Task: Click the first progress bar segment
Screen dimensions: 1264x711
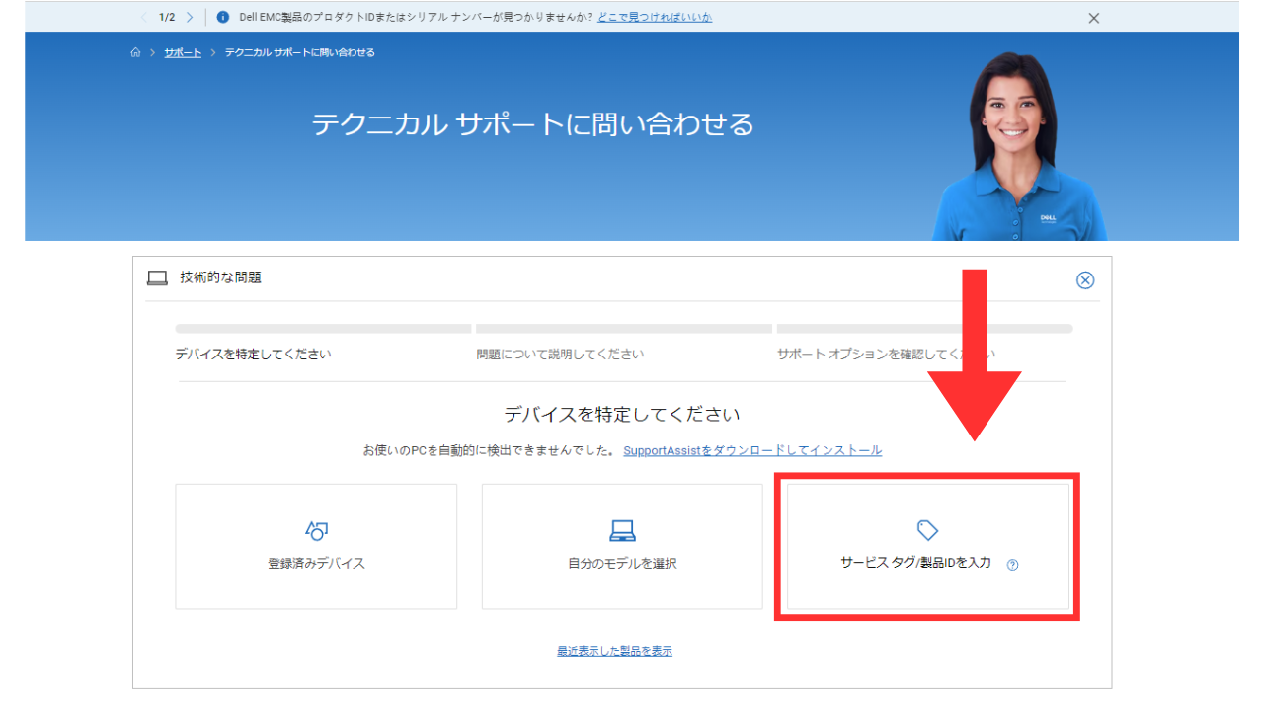Action: [x=323, y=329]
